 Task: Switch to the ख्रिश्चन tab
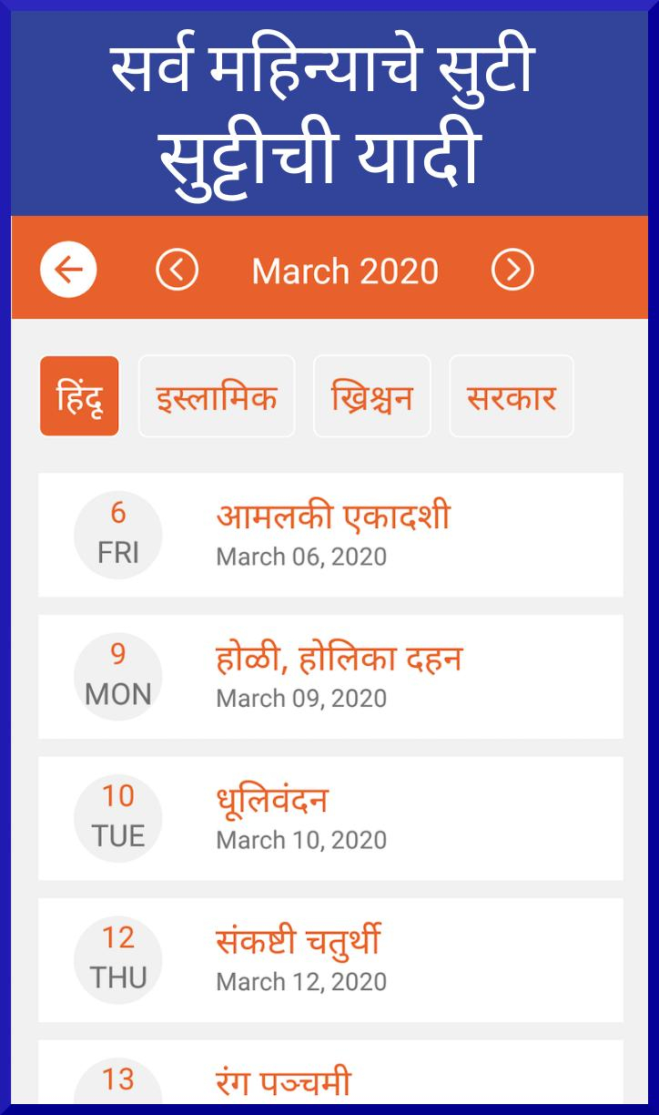point(372,396)
